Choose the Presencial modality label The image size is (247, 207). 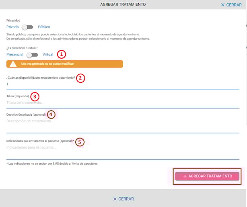coord(15,54)
